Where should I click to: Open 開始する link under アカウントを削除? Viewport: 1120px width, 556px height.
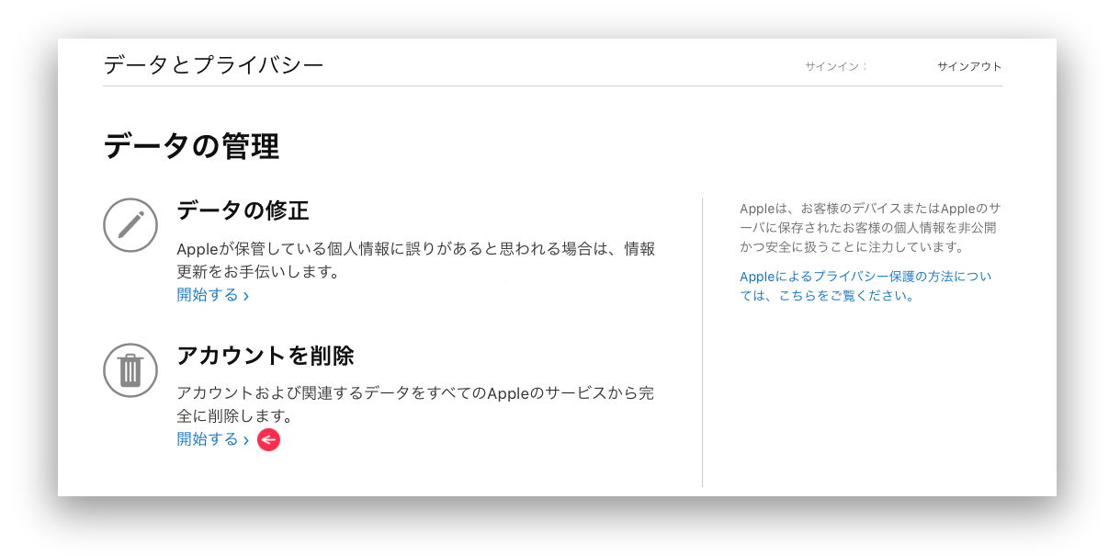point(213,439)
